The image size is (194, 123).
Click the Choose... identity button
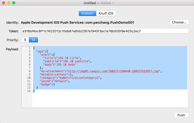pyautogui.click(x=179, y=22)
